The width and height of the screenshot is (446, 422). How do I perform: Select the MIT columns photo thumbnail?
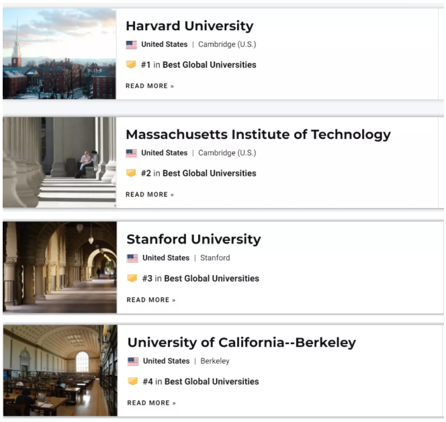click(x=60, y=162)
